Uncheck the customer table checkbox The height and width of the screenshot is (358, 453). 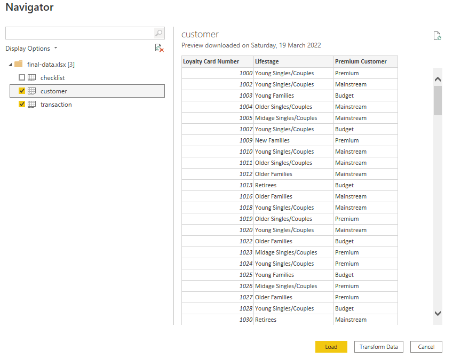[22, 91]
